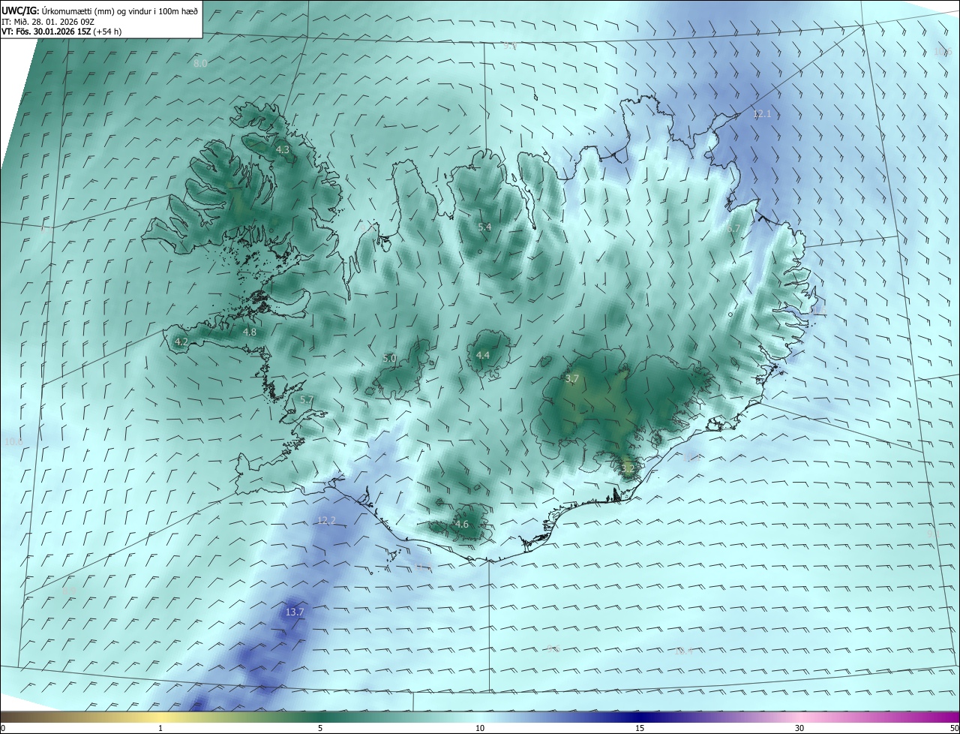Click the '1' tick on the color scale
This screenshot has width=960, height=734.
(x=160, y=728)
